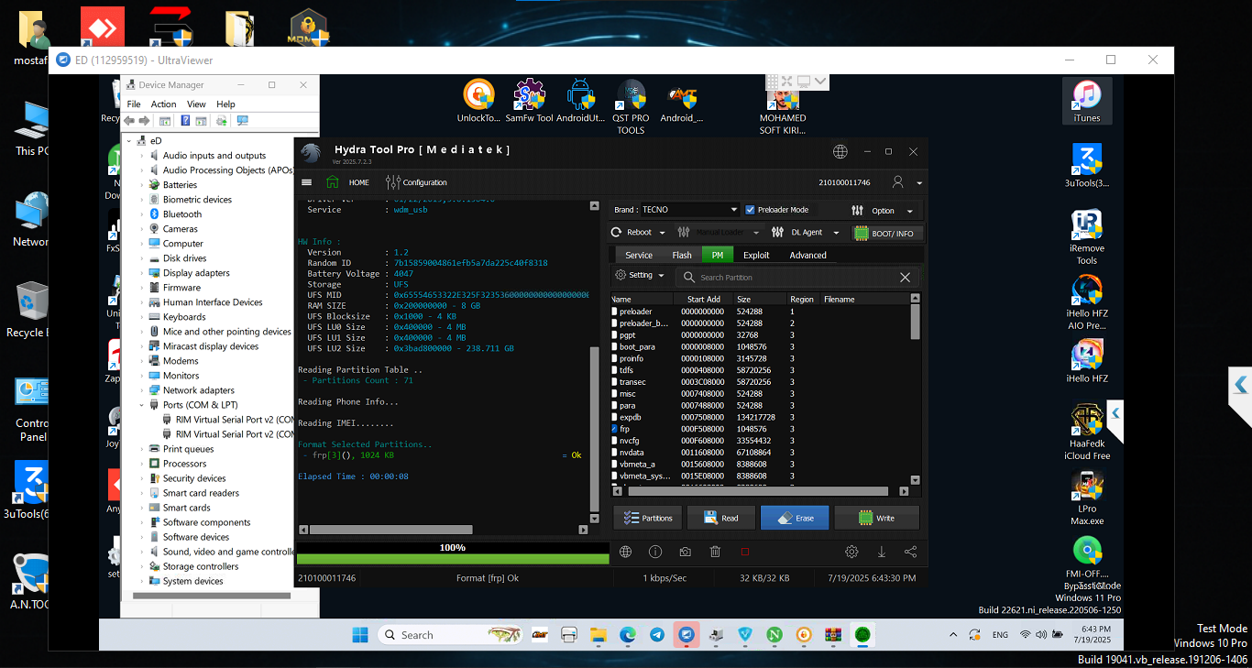Click log panel horizontal scrollbar
This screenshot has height=668, width=1252.
[x=390, y=530]
